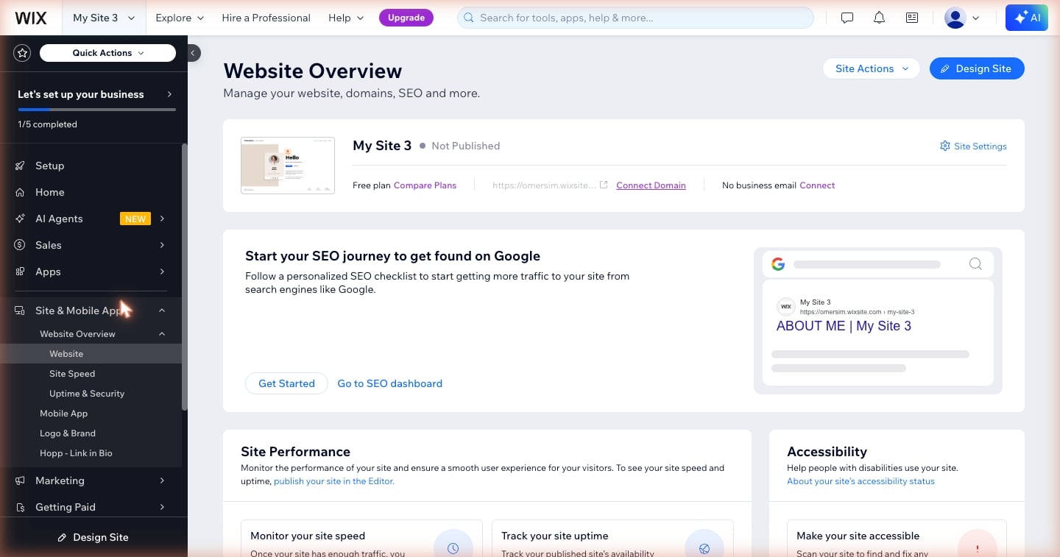Click the accessibility alert icon

point(977,548)
